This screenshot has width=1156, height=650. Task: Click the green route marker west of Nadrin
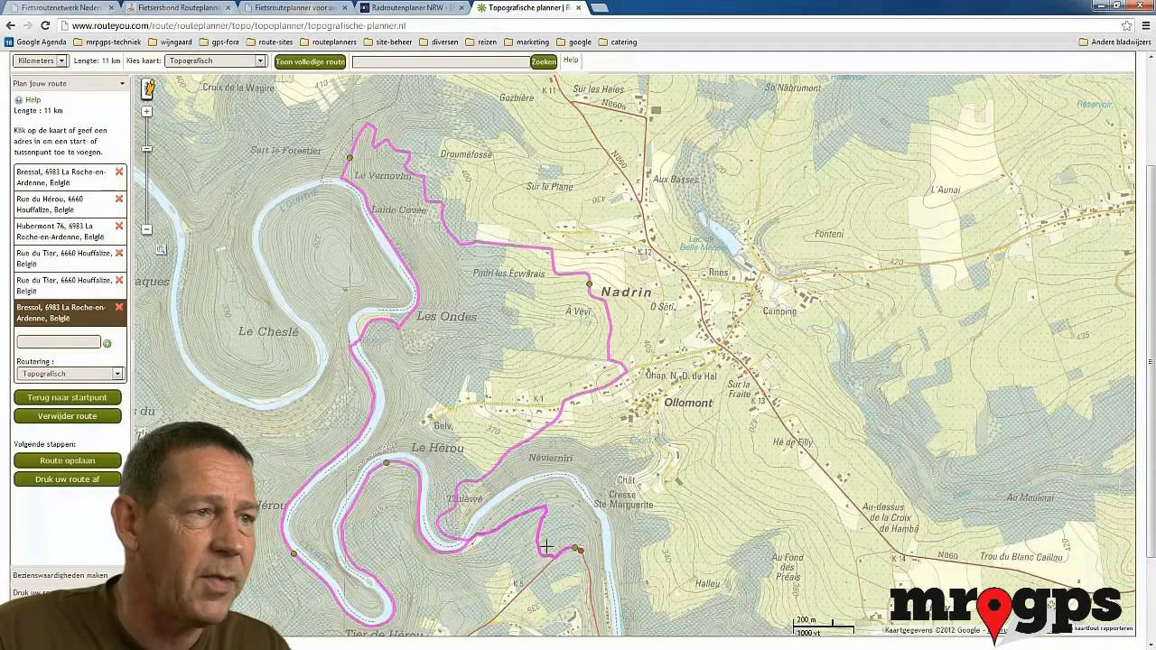pos(589,284)
